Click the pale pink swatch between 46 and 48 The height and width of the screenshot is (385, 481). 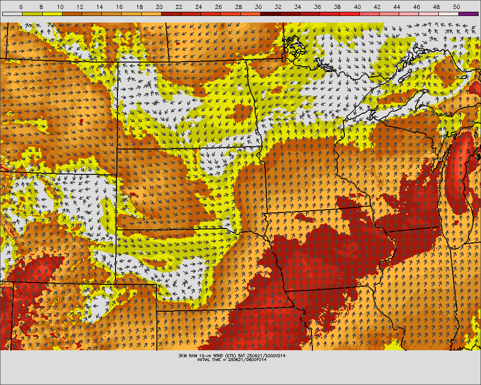(x=429, y=14)
